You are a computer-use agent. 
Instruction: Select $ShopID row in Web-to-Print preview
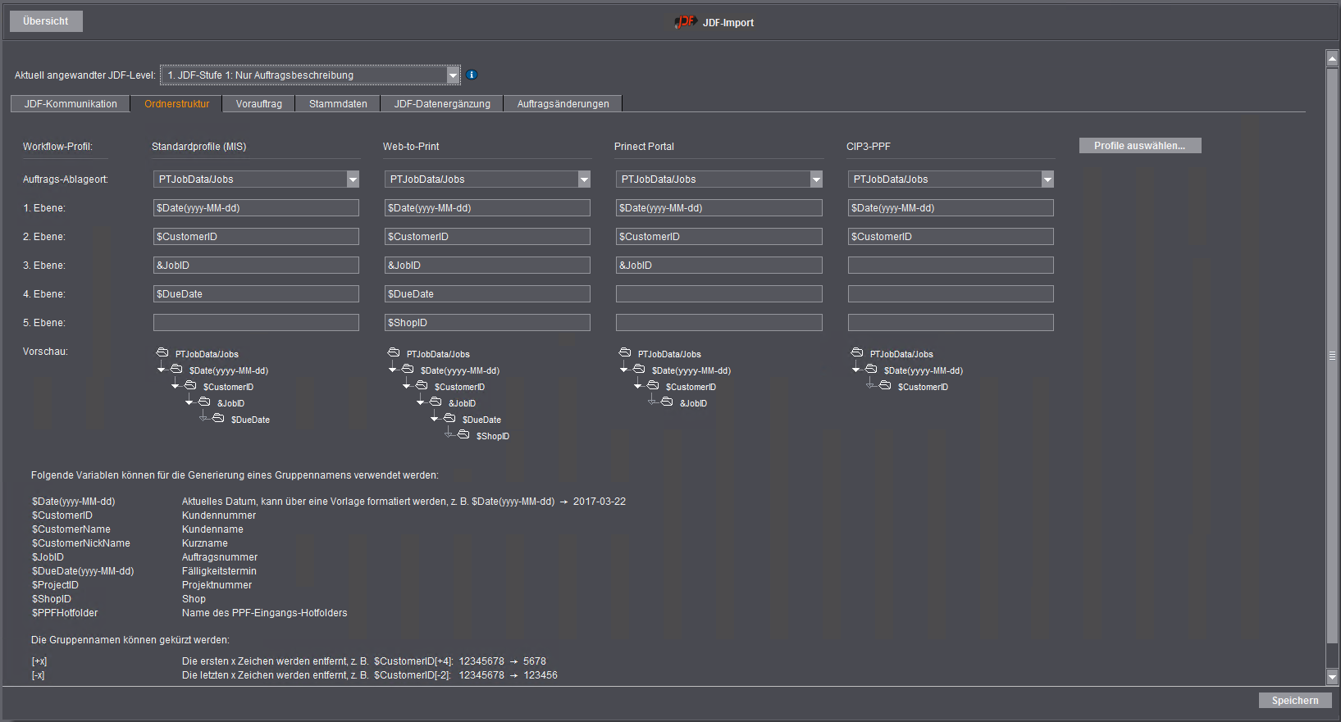click(x=493, y=436)
